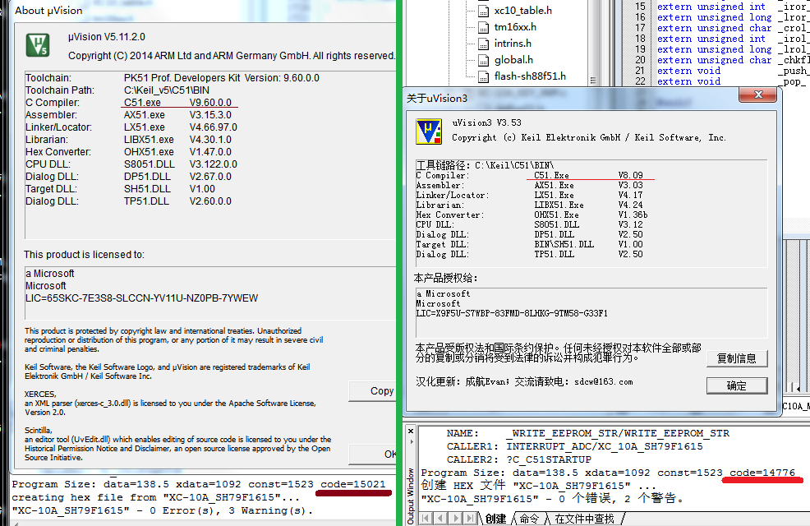This screenshot has width=810, height=526.
Task: Click the TP51.DLL V2.60.0.0 row
Action: pos(129,201)
